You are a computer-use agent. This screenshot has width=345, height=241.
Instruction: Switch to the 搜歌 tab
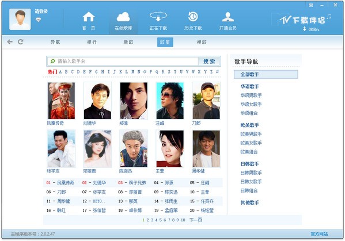[202, 42]
